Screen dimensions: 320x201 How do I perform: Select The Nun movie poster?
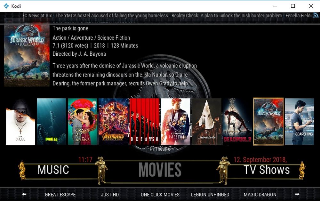[20, 122]
